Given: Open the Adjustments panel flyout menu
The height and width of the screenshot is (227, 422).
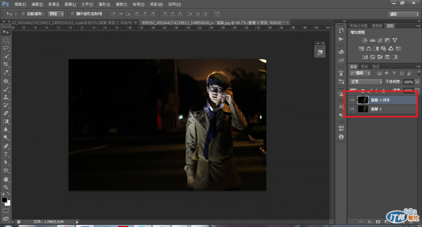Looking at the screenshot, I should pyautogui.click(x=418, y=26).
